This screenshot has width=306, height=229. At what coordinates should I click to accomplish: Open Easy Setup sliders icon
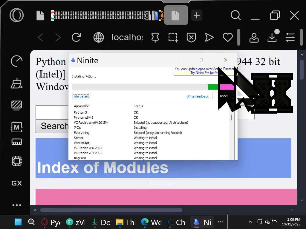click(x=290, y=37)
